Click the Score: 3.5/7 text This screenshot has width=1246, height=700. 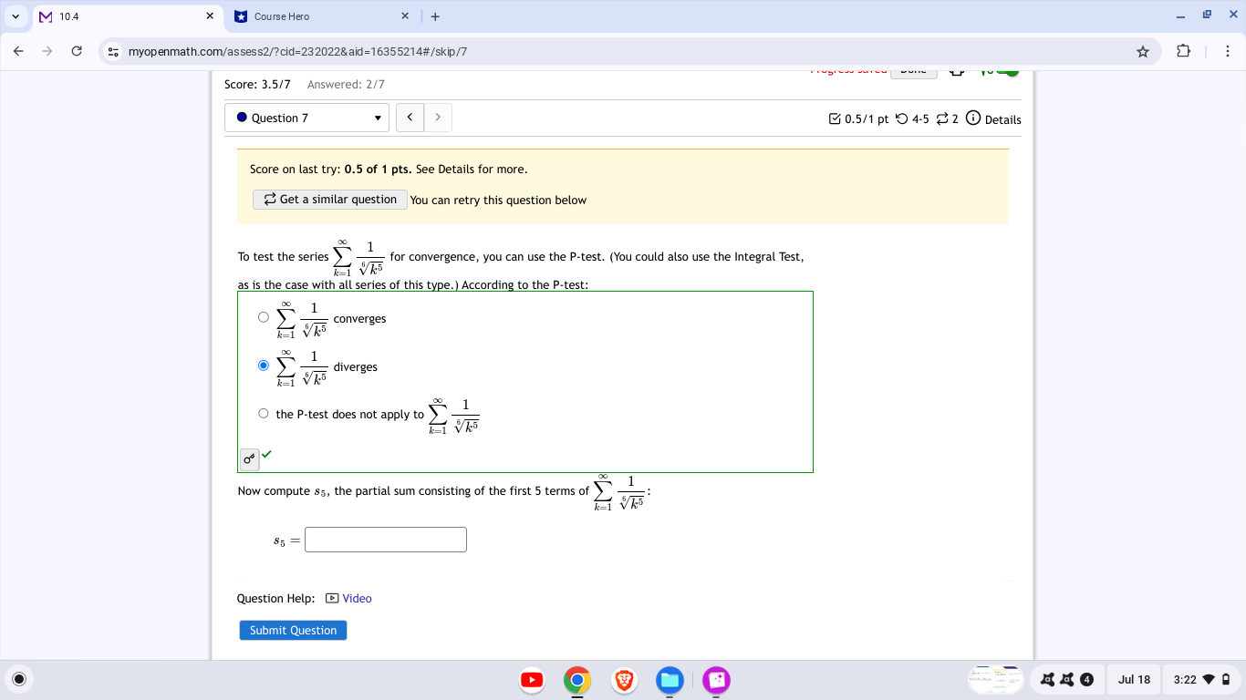pos(257,85)
